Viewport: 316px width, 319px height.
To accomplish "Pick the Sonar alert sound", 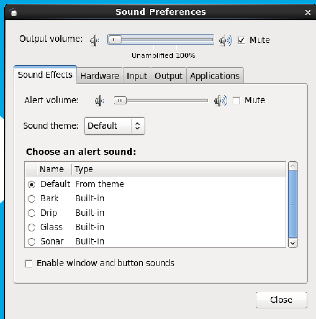I will pyautogui.click(x=32, y=242).
